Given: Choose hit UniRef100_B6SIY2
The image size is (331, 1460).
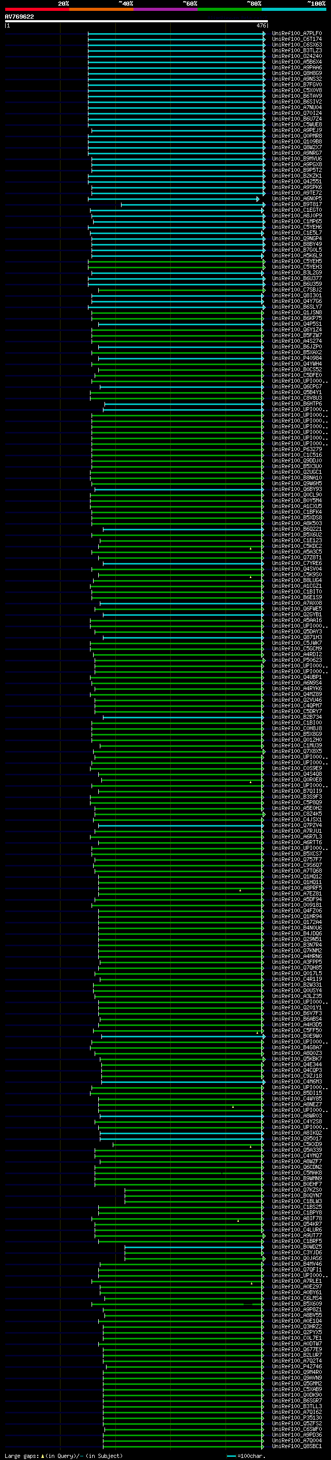Looking at the screenshot, I should click(296, 102).
